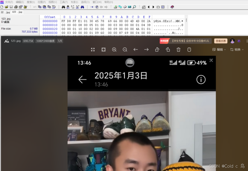Click the 1/8 image counter

coord(60,41)
